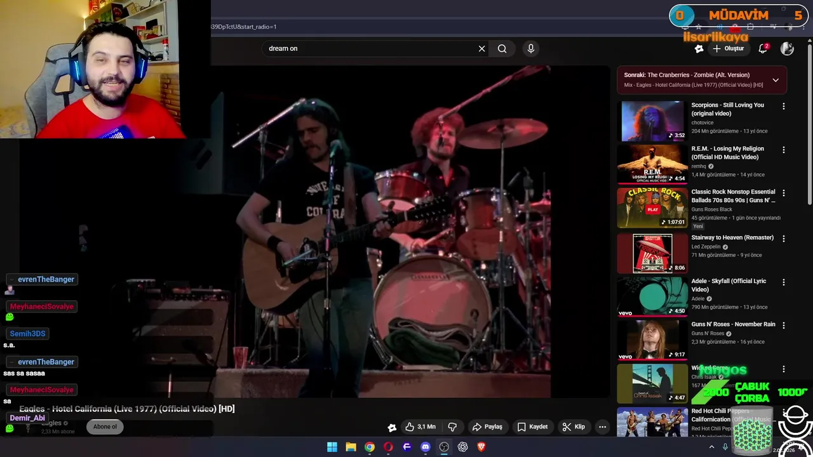Open the options menu for R.E.M. video

point(783,150)
